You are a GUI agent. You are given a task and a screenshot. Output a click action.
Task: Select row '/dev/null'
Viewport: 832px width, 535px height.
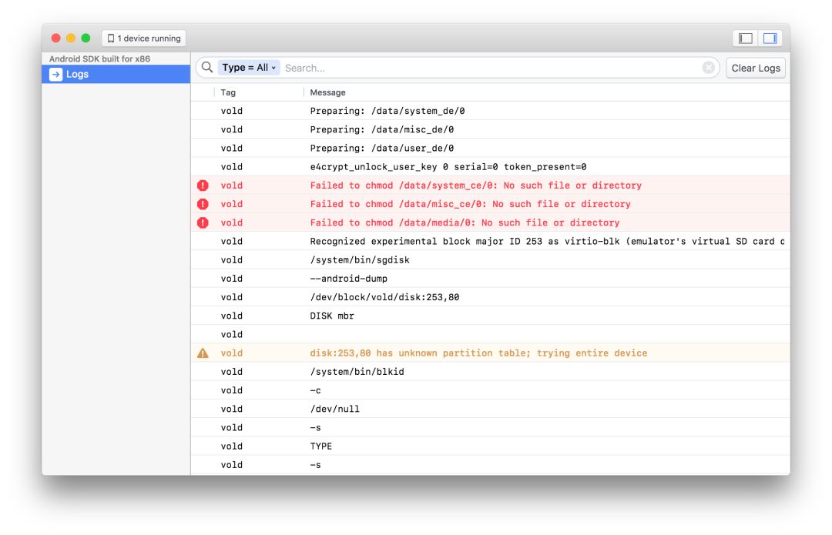pyautogui.click(x=490, y=409)
